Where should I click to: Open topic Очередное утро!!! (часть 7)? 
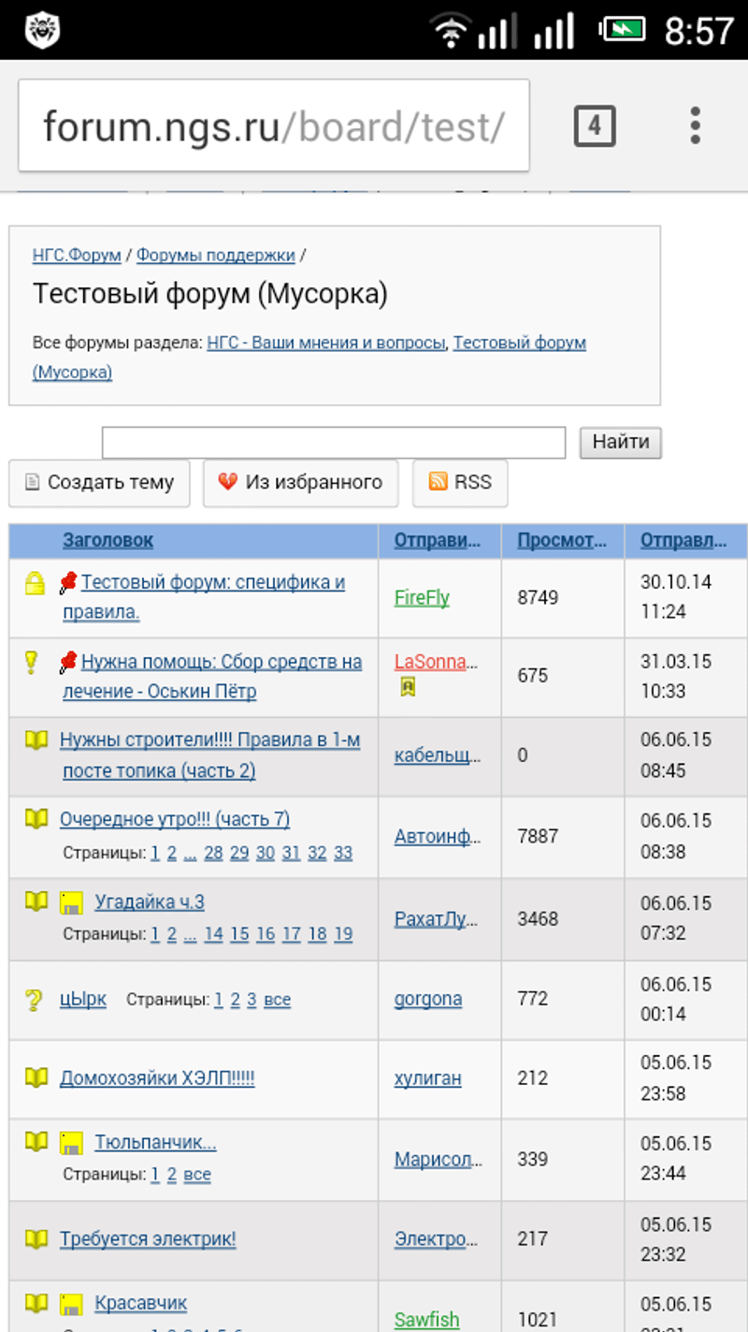click(175, 819)
